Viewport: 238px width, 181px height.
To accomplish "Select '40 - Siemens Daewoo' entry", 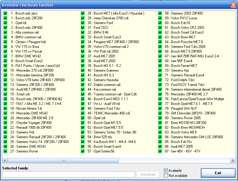I will pyautogui.click(x=103, y=70).
